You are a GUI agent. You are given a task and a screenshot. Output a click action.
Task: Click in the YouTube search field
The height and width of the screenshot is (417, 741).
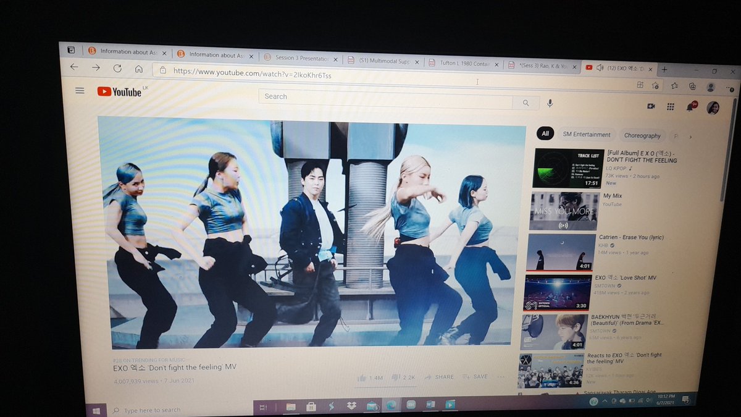385,99
